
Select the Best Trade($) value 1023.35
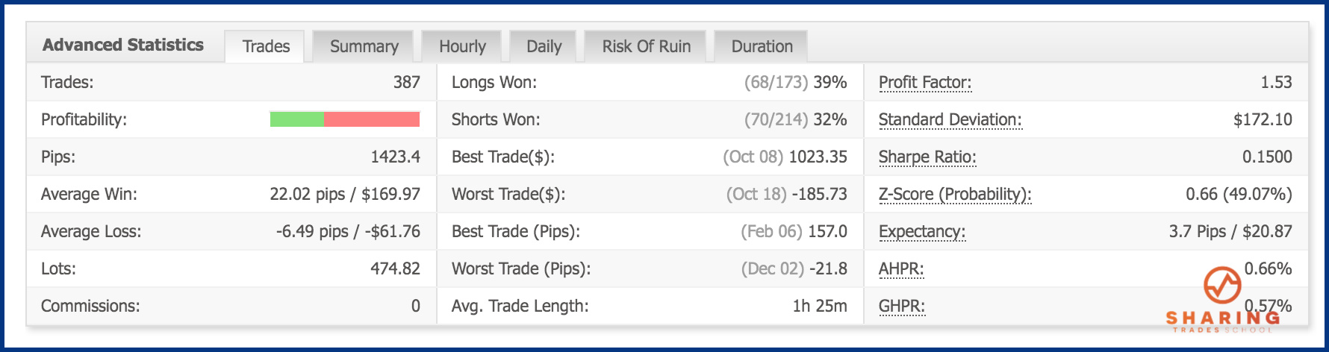click(x=818, y=157)
